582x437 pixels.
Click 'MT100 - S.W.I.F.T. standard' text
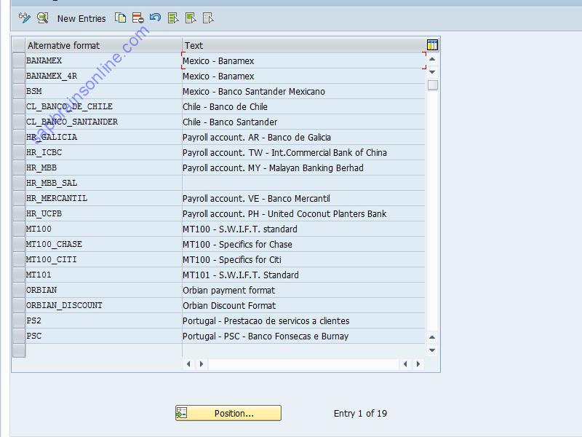pos(240,229)
